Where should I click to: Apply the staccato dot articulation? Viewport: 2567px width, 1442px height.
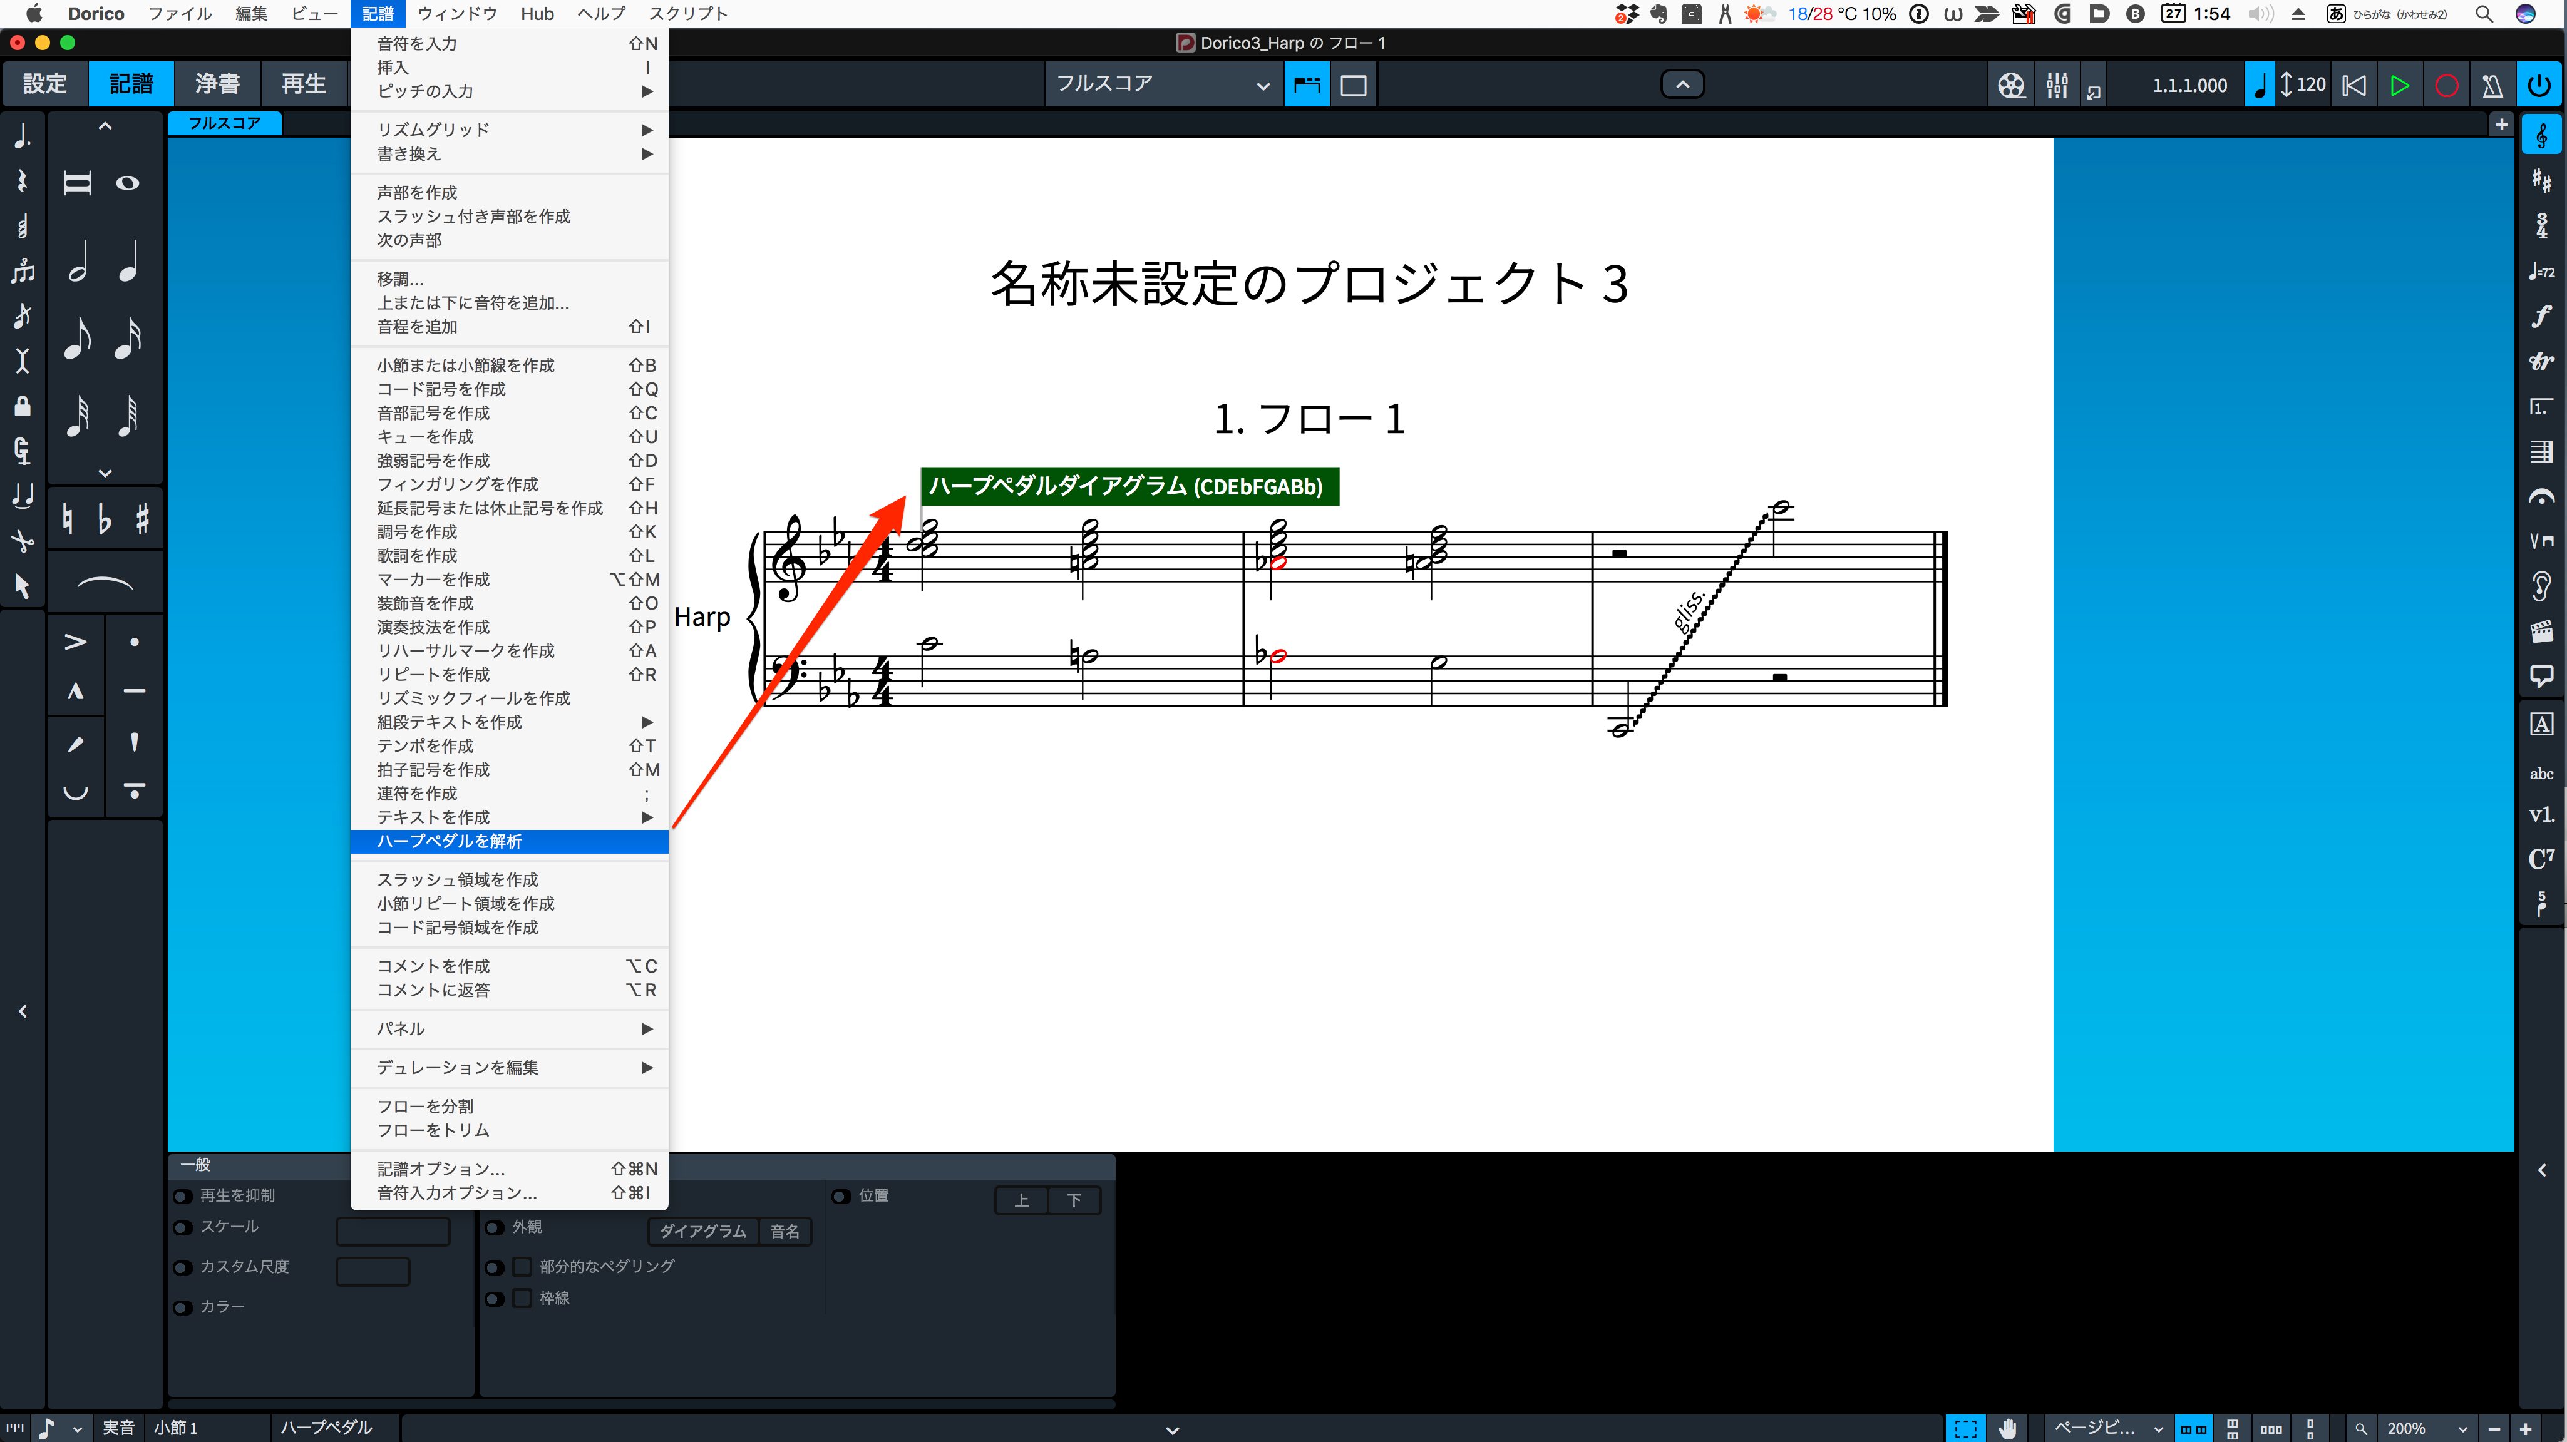(135, 642)
